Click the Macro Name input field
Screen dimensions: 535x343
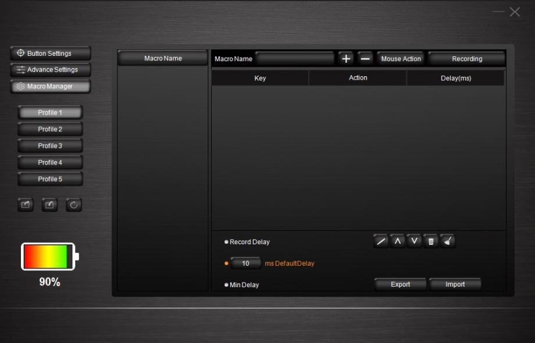(x=294, y=59)
